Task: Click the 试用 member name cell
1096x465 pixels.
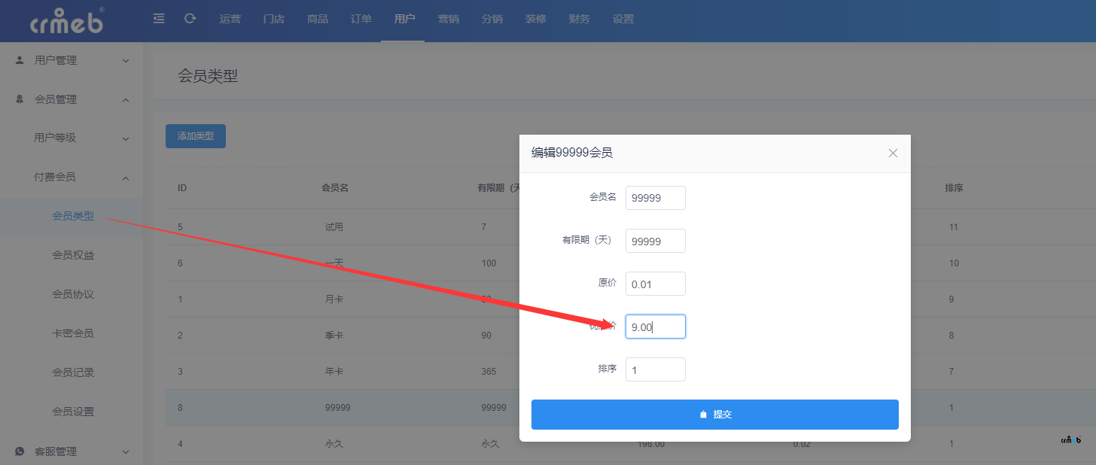Action: click(x=333, y=227)
